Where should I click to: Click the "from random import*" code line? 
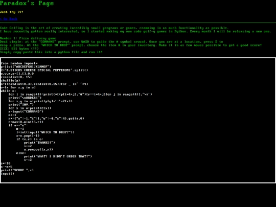coord(19,63)
